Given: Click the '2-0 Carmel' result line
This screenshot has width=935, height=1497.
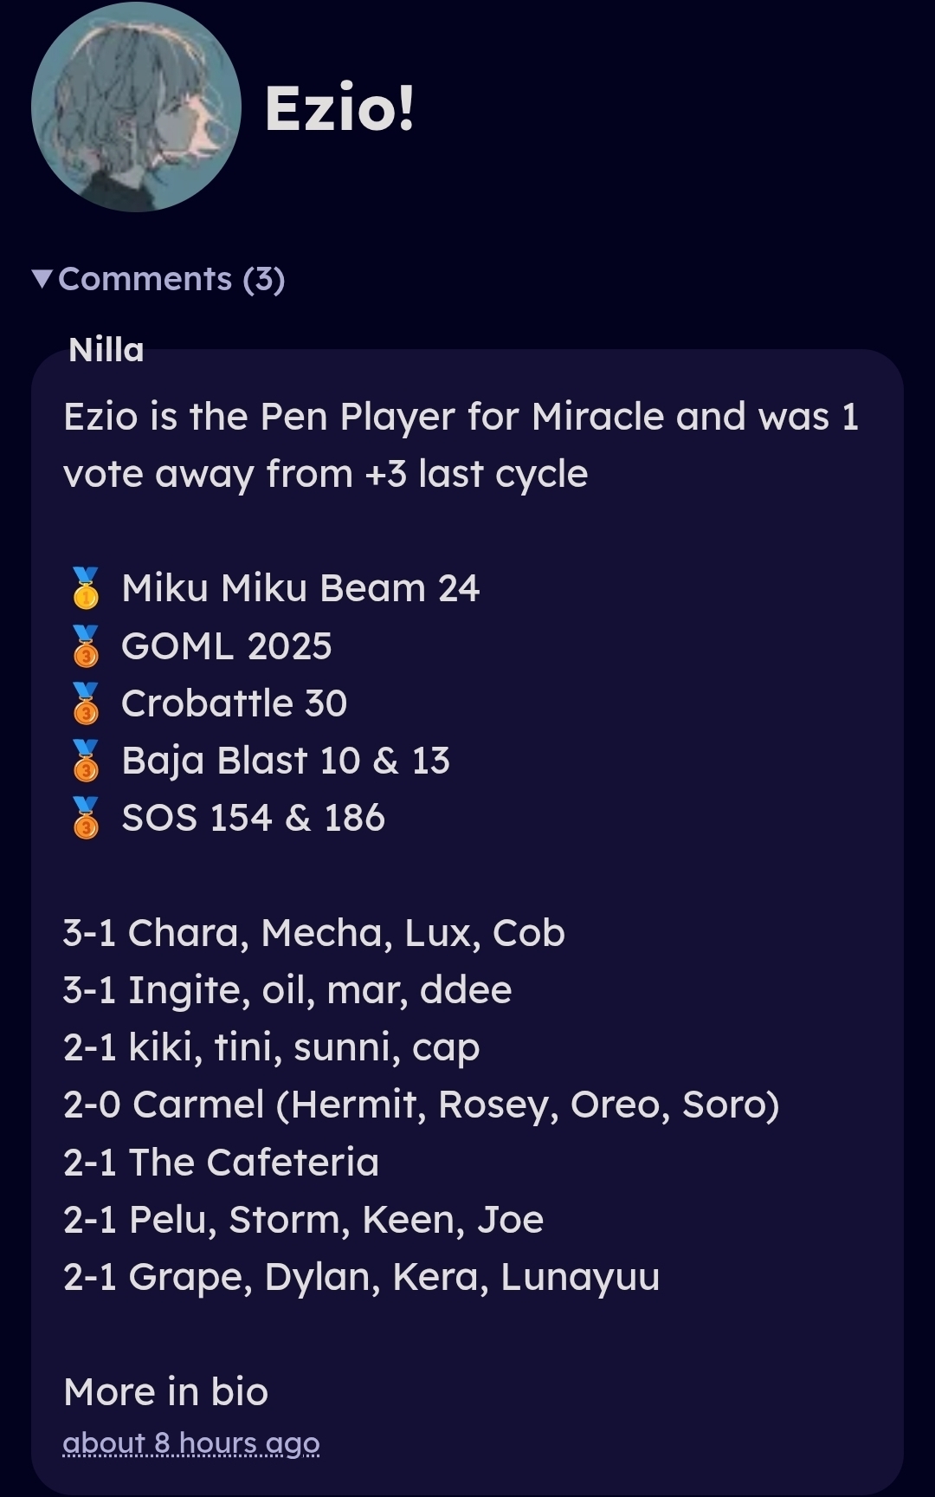Looking at the screenshot, I should click(x=421, y=1105).
